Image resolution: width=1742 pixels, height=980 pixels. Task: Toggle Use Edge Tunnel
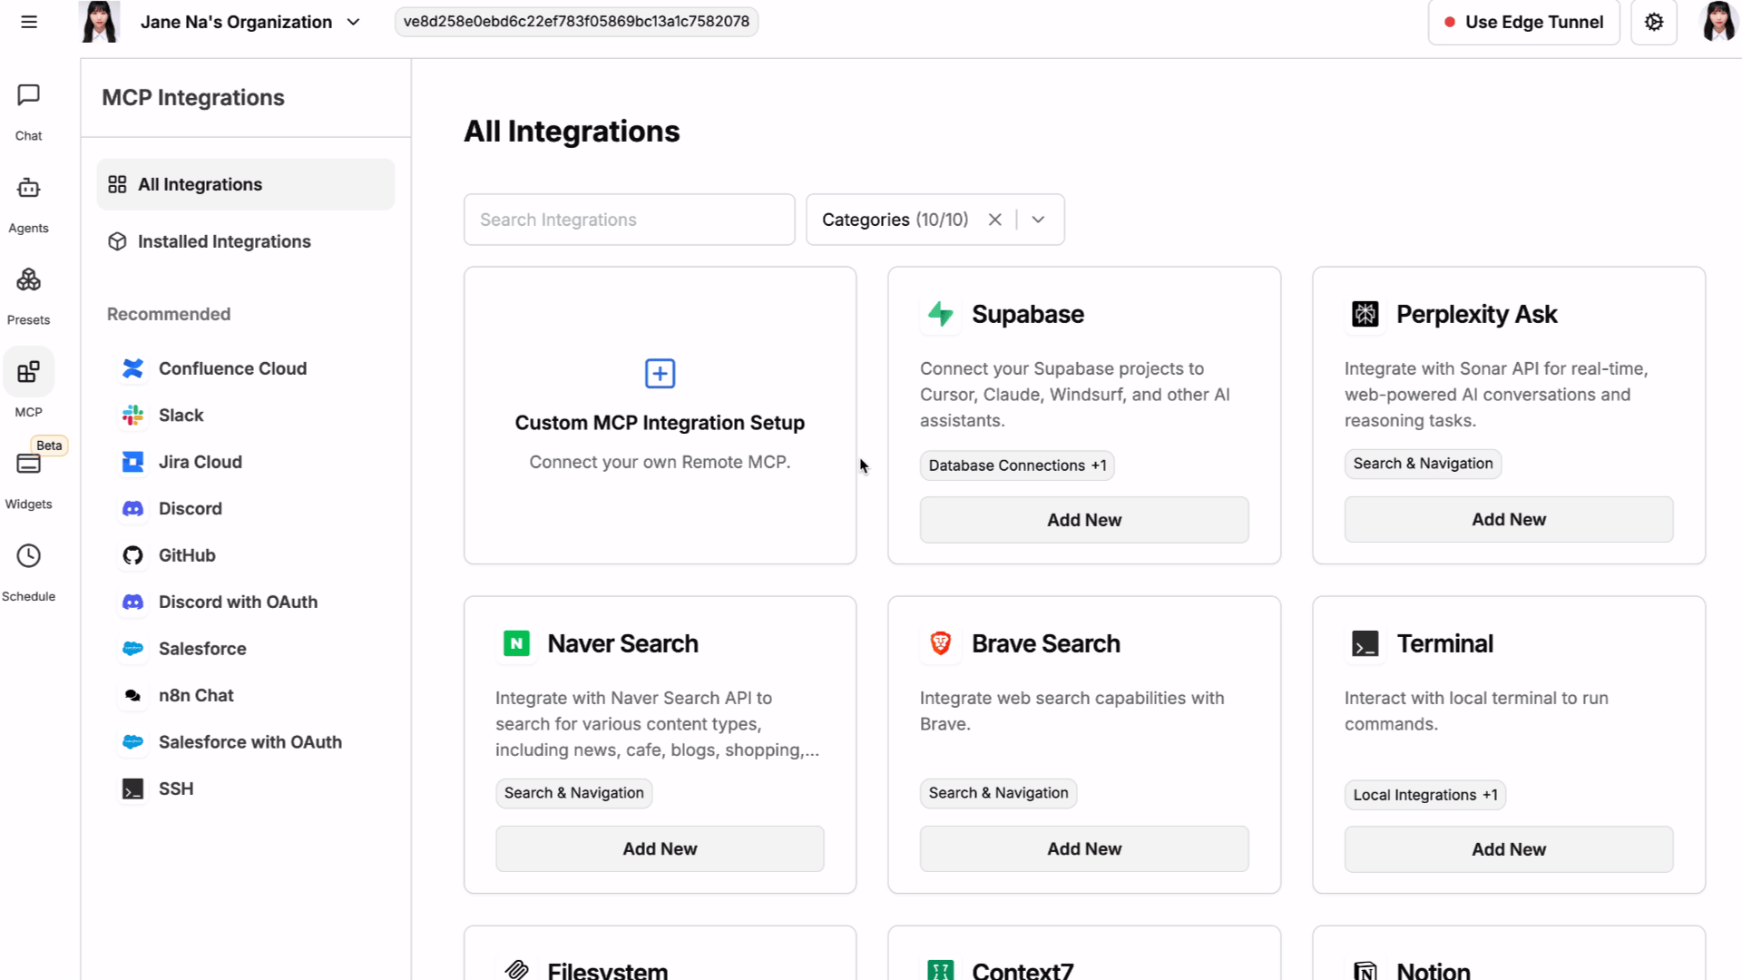point(1524,22)
